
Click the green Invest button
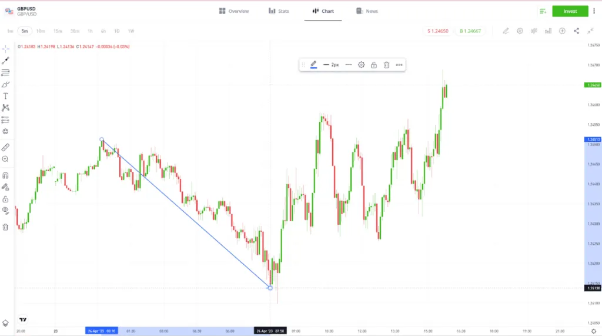[x=570, y=11]
